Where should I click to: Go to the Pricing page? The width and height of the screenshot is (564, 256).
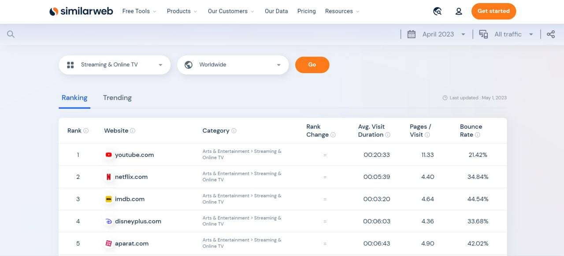coord(306,11)
